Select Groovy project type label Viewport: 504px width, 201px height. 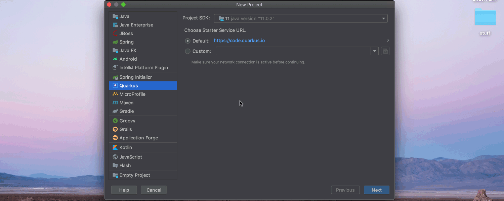[127, 121]
